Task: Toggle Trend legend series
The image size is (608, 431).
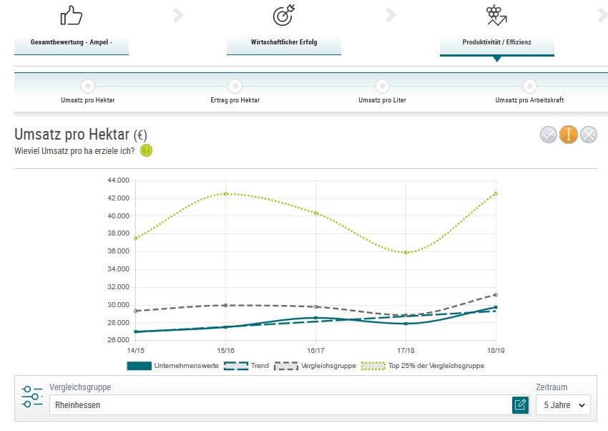Action: [x=247, y=366]
